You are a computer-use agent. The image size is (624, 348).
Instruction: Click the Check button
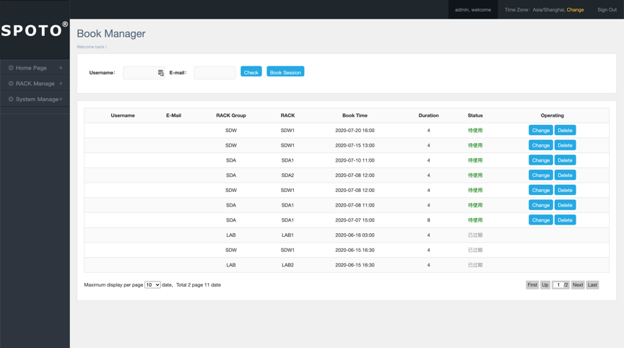pos(251,72)
